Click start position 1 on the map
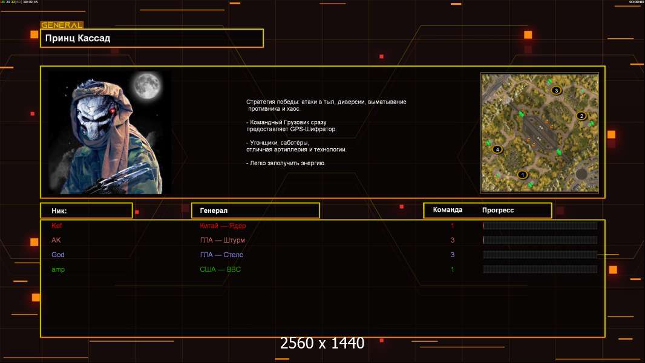The height and width of the screenshot is (363, 645). coord(523,175)
